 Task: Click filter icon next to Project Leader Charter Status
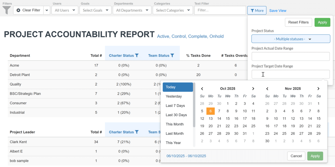137,132
